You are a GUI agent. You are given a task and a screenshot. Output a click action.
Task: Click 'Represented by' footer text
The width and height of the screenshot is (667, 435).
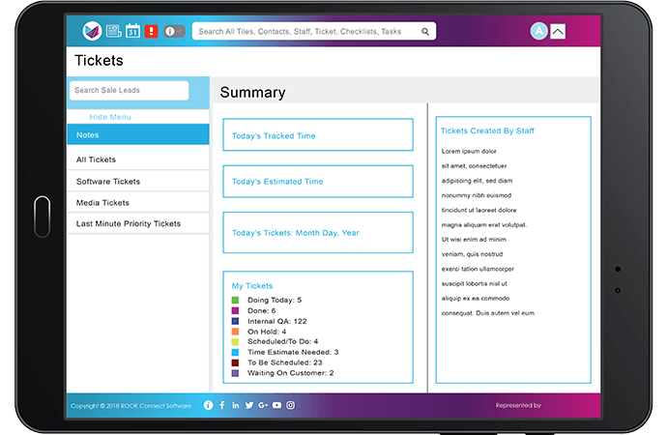tap(518, 405)
